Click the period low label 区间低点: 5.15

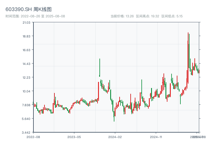172,16
